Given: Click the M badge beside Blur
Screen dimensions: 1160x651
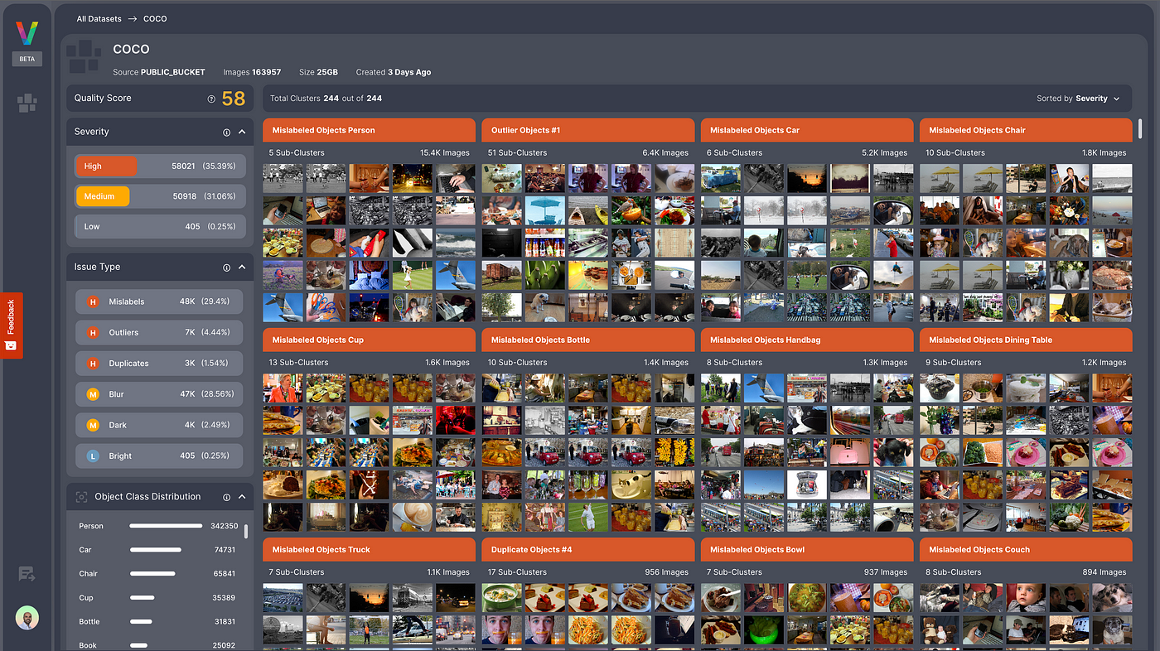Looking at the screenshot, I should [x=93, y=395].
